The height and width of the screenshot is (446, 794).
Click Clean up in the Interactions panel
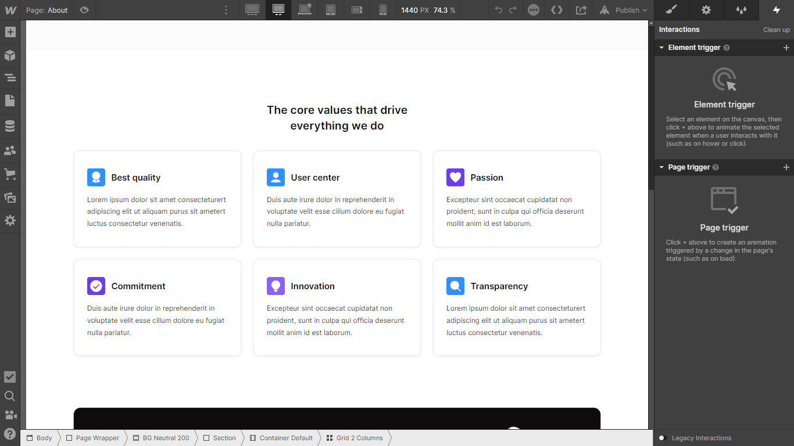tap(777, 30)
